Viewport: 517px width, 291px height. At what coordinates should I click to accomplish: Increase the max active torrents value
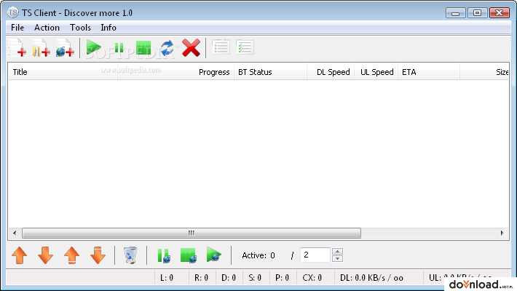(x=337, y=252)
